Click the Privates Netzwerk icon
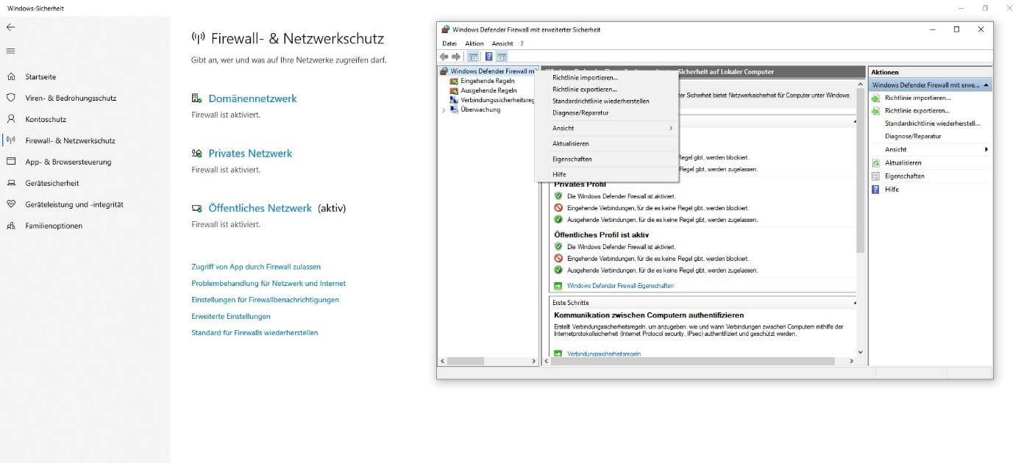The image size is (1021, 463). point(196,154)
